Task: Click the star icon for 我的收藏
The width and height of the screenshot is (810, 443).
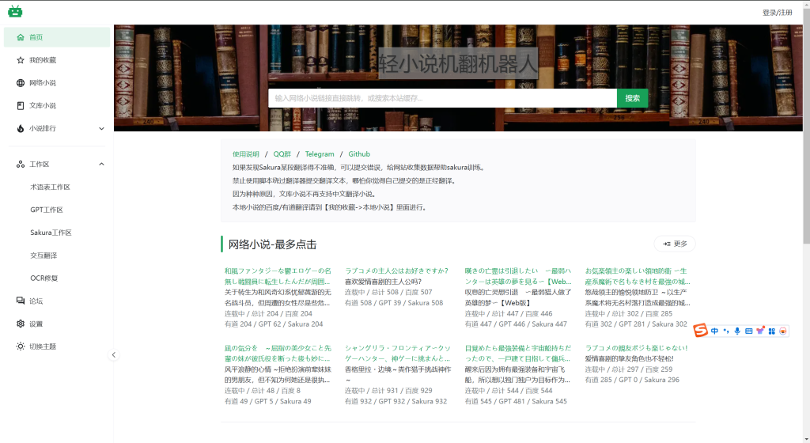Action: pyautogui.click(x=20, y=60)
